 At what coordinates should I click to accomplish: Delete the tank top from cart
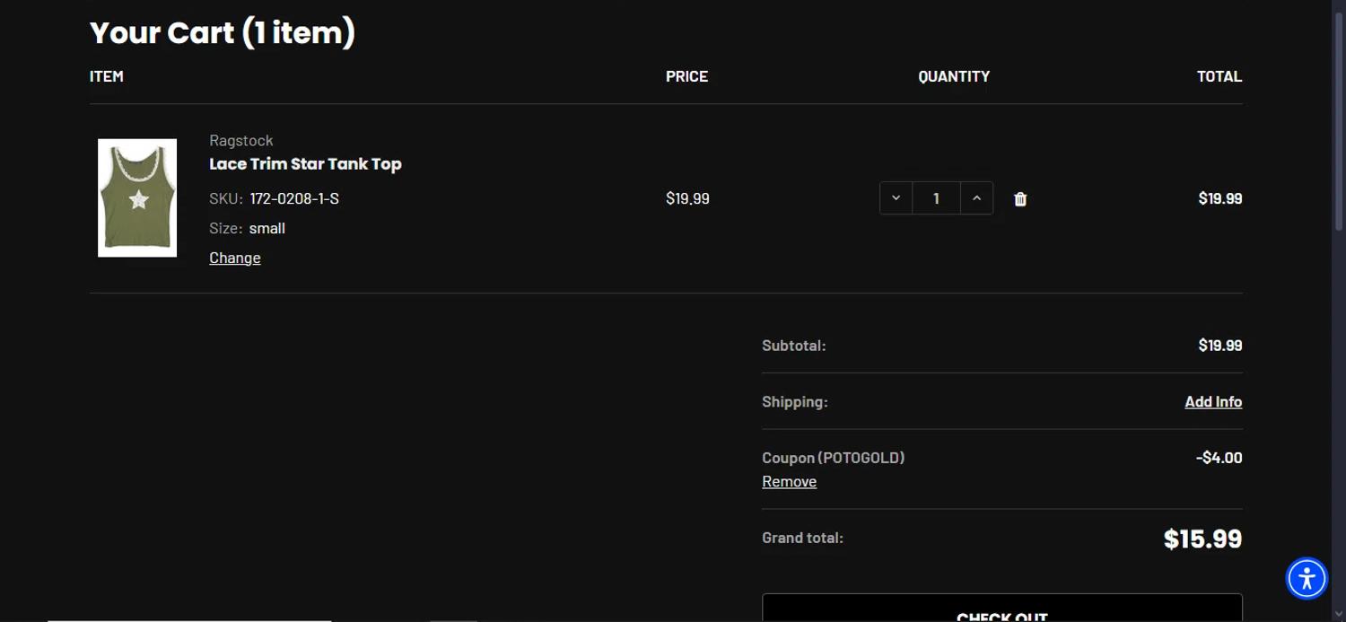click(1020, 199)
